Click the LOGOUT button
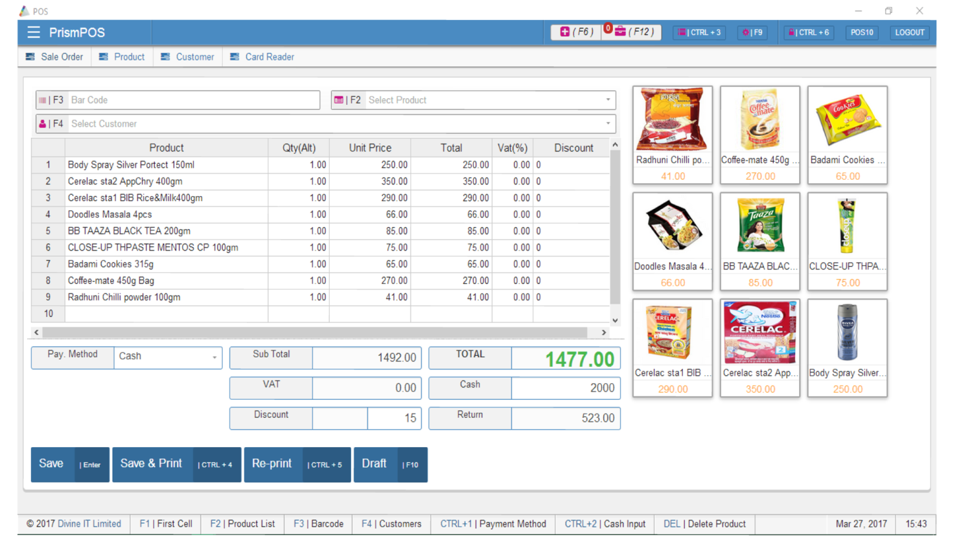Image resolution: width=959 pixels, height=539 pixels. click(x=909, y=32)
